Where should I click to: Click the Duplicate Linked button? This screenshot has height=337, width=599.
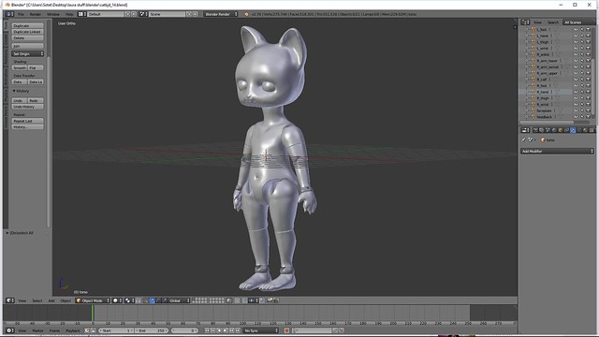coord(27,32)
